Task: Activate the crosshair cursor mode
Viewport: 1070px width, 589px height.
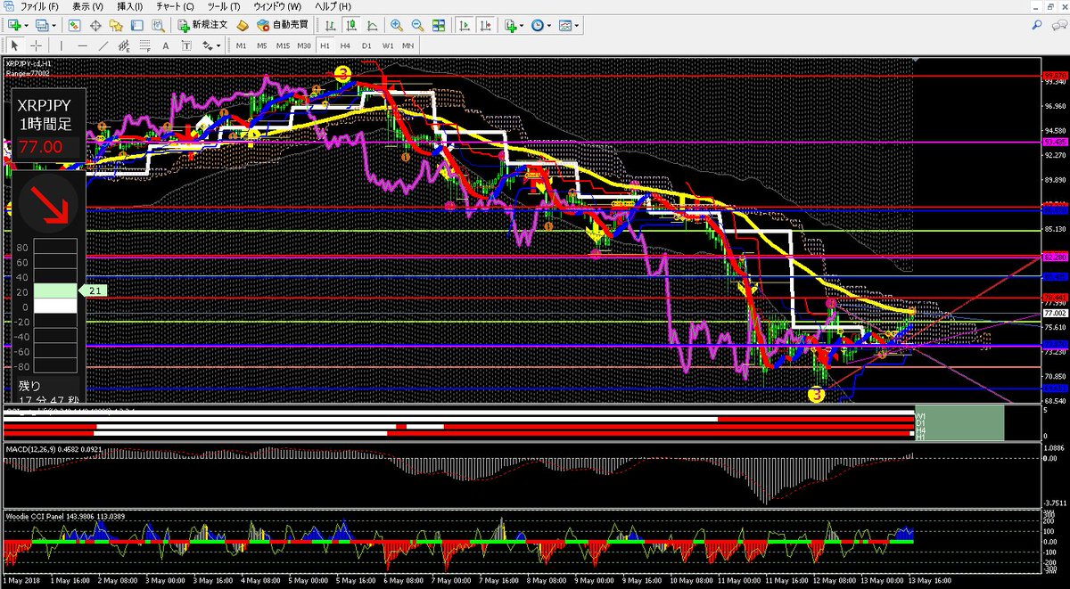Action: tap(36, 45)
